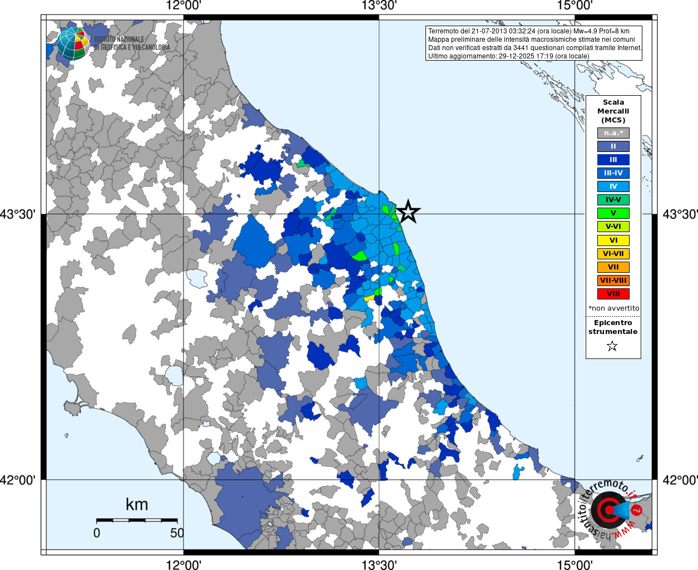Click the right 43°30' latitude label
The image size is (698, 570).
[680, 214]
